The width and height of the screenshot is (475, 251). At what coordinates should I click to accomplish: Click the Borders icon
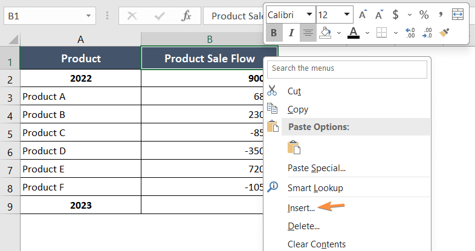[381, 33]
